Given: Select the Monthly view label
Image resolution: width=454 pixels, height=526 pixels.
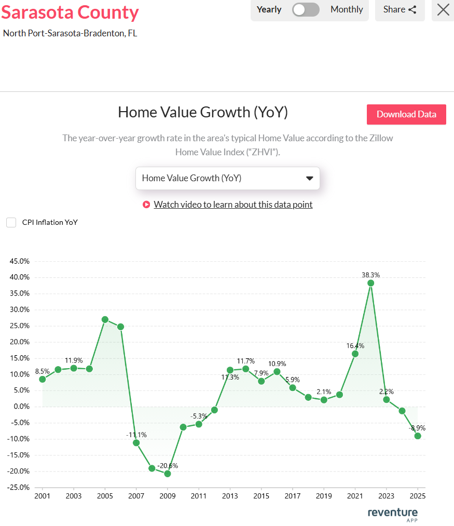Looking at the screenshot, I should tap(346, 9).
